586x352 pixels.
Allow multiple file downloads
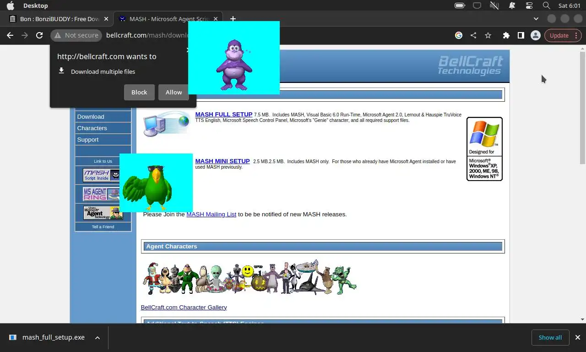tap(174, 92)
